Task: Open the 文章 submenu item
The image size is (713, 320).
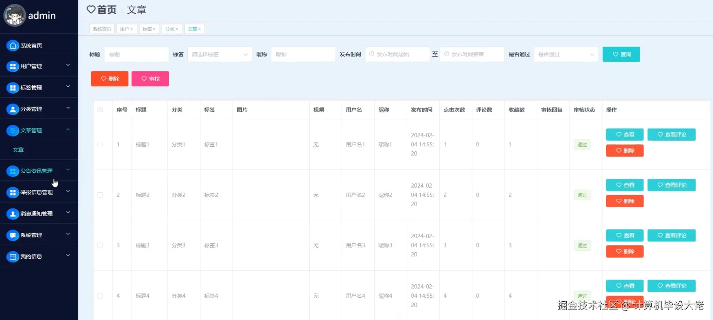Action: pyautogui.click(x=39, y=150)
